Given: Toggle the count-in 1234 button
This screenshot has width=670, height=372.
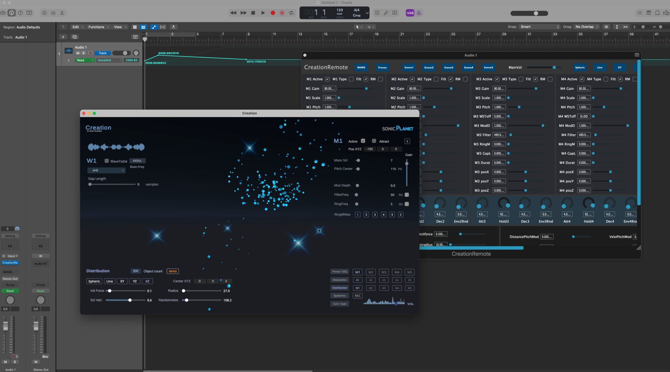Looking at the screenshot, I should tap(410, 13).
